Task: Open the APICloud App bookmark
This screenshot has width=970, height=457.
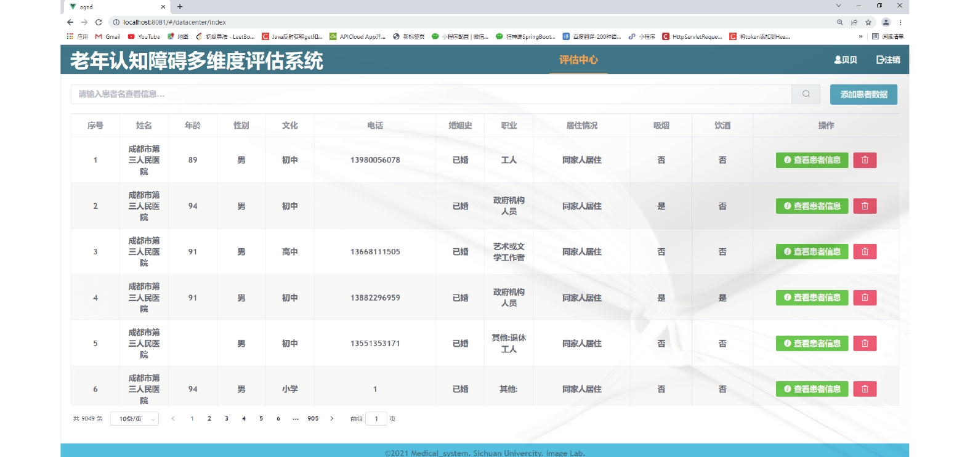Action: 357,36
